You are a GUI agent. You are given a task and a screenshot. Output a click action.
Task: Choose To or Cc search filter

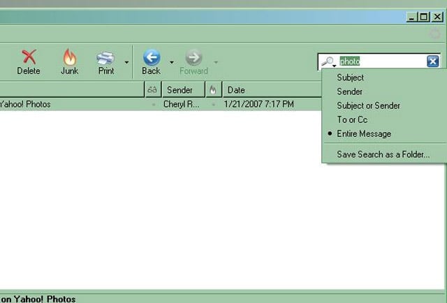384,119
